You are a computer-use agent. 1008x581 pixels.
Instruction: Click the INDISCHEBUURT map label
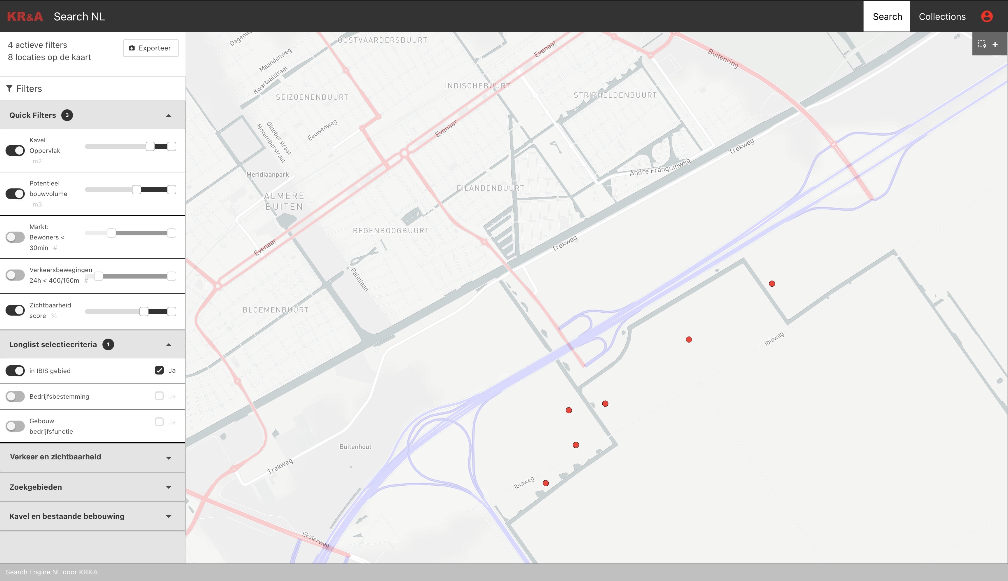(x=477, y=86)
